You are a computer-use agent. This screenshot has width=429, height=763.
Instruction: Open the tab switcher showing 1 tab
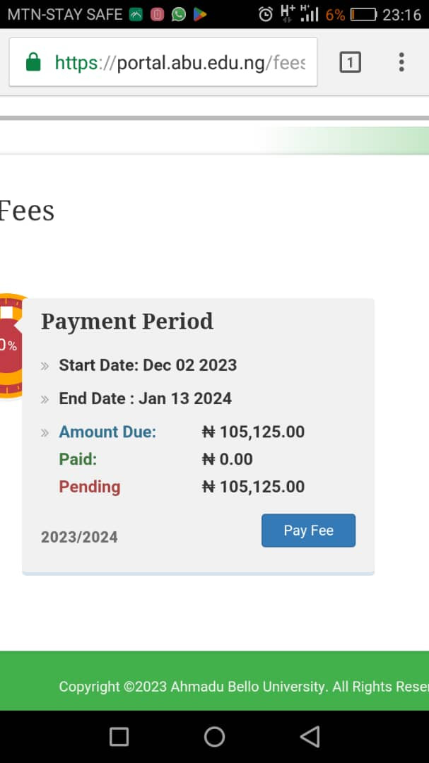(x=350, y=63)
